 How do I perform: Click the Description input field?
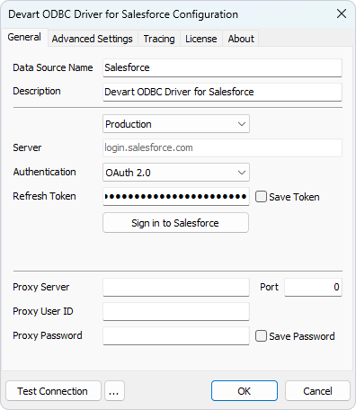[222, 92]
